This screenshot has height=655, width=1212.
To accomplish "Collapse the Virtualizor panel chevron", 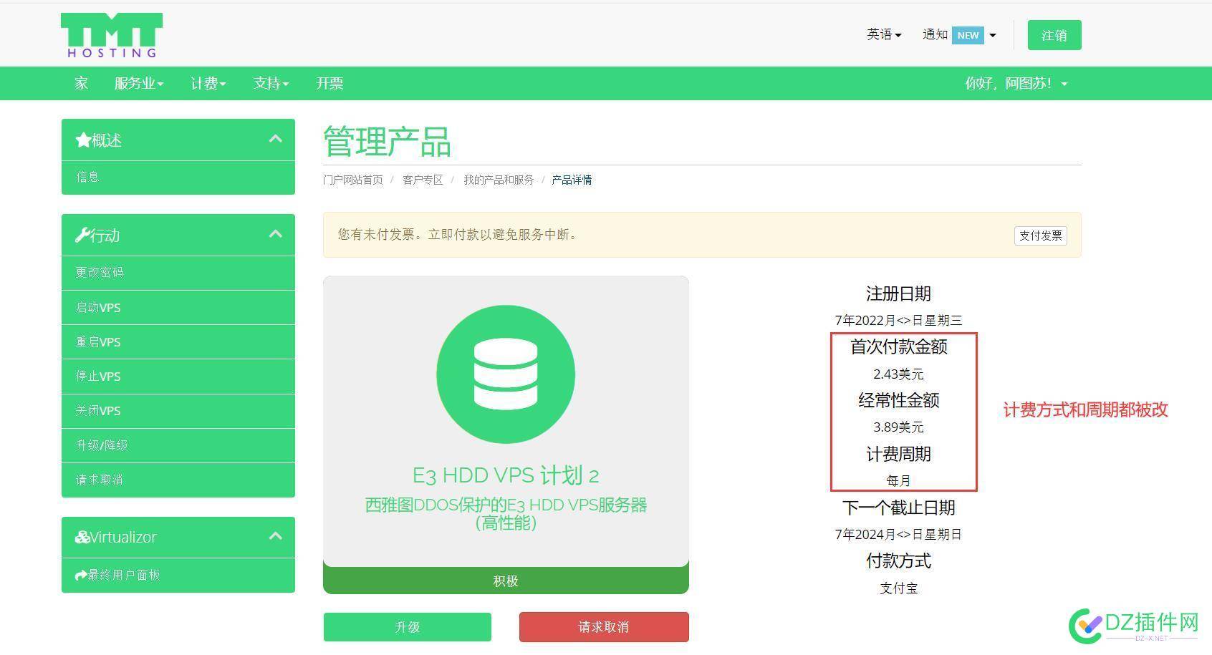I will 276,535.
